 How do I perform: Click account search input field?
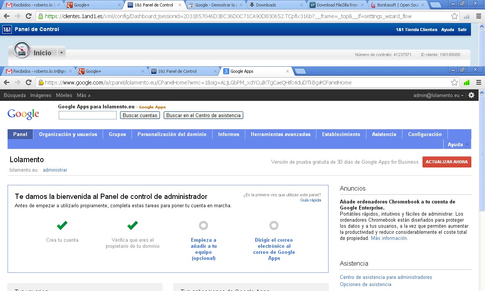88,115
